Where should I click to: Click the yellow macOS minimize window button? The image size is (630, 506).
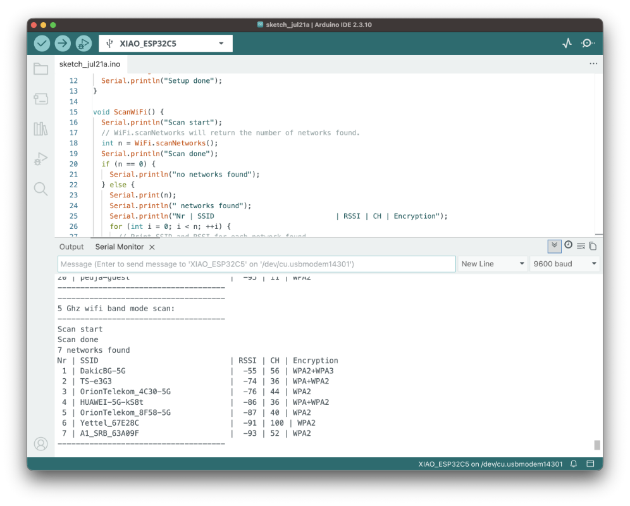[44, 25]
